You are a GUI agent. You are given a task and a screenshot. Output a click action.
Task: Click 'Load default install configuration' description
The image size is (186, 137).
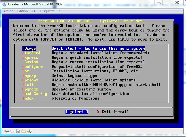pyautogui.click(x=90, y=94)
